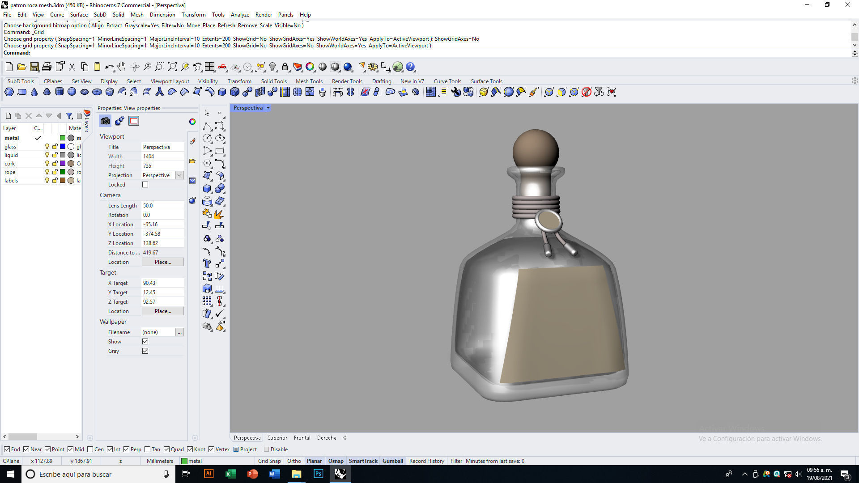Click the New file icon in main toolbar
The image size is (859, 483).
pos(9,67)
